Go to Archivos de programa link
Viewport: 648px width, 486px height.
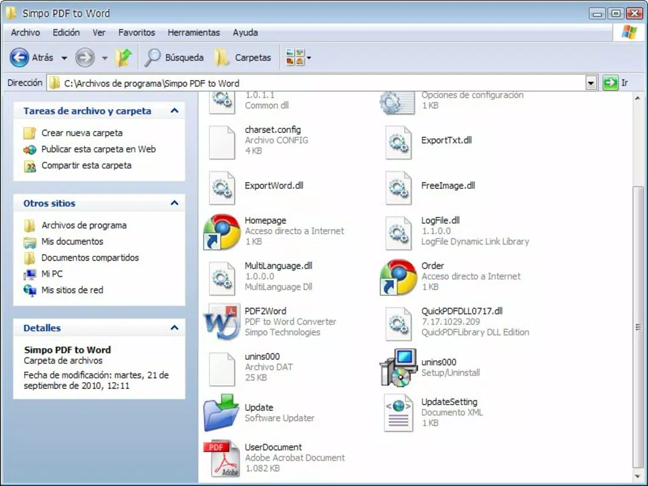pyautogui.click(x=84, y=225)
